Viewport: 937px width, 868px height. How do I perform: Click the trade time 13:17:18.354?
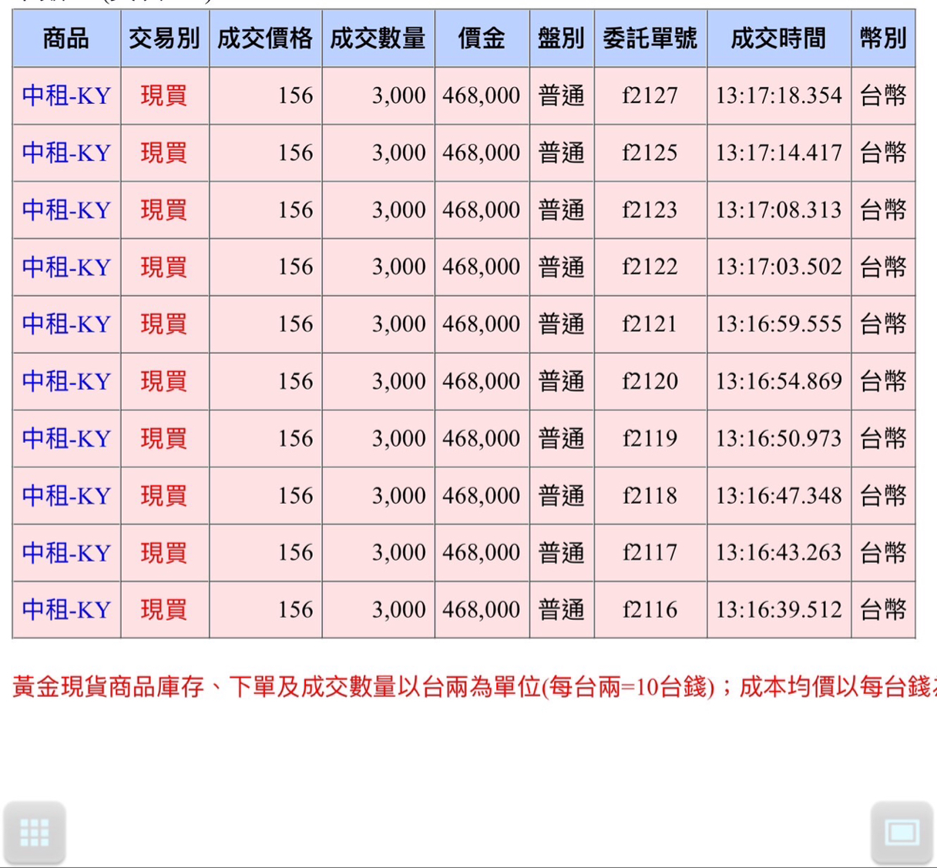[779, 96]
